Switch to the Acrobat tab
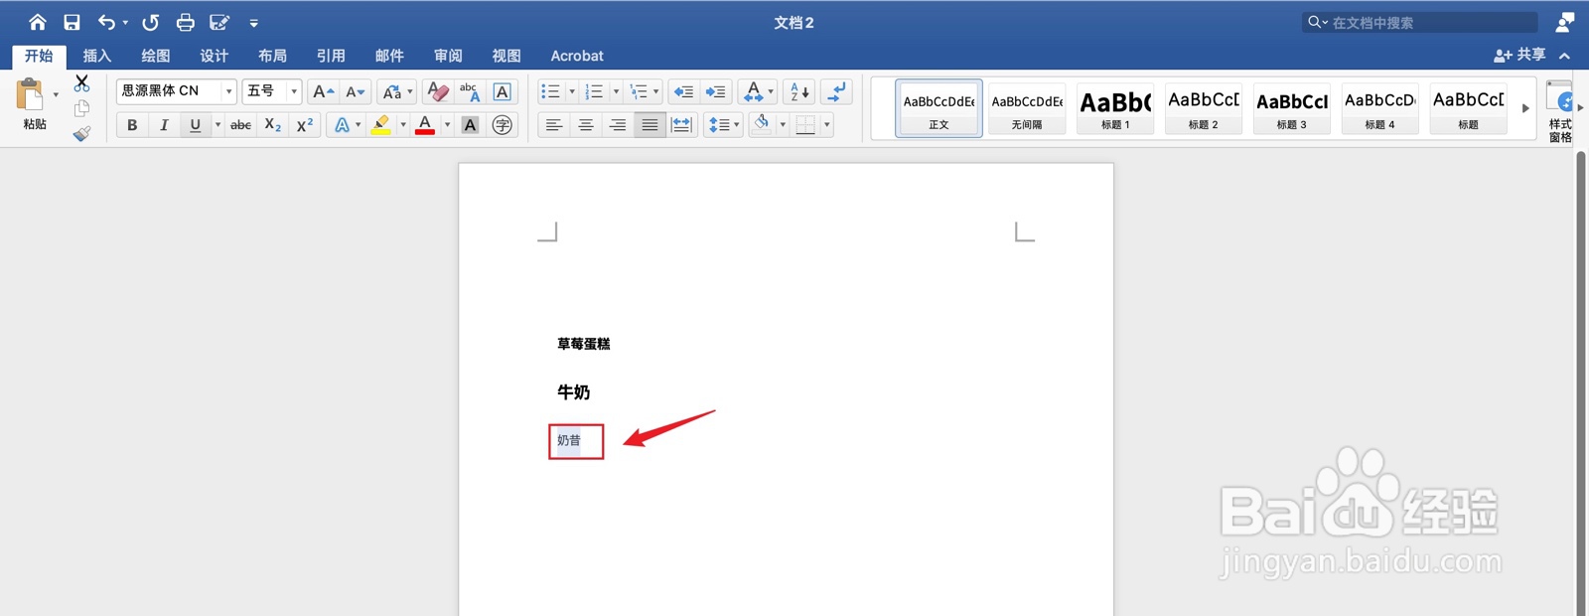Image resolution: width=1589 pixels, height=616 pixels. [x=577, y=56]
